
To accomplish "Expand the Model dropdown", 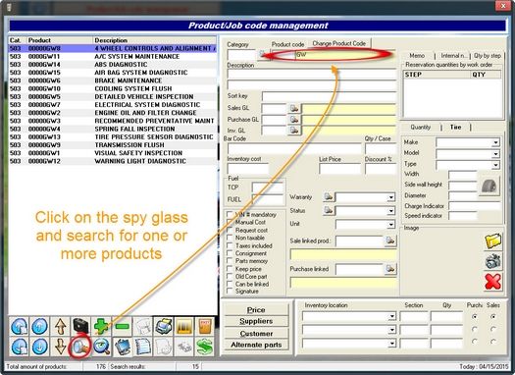I will 495,153.
